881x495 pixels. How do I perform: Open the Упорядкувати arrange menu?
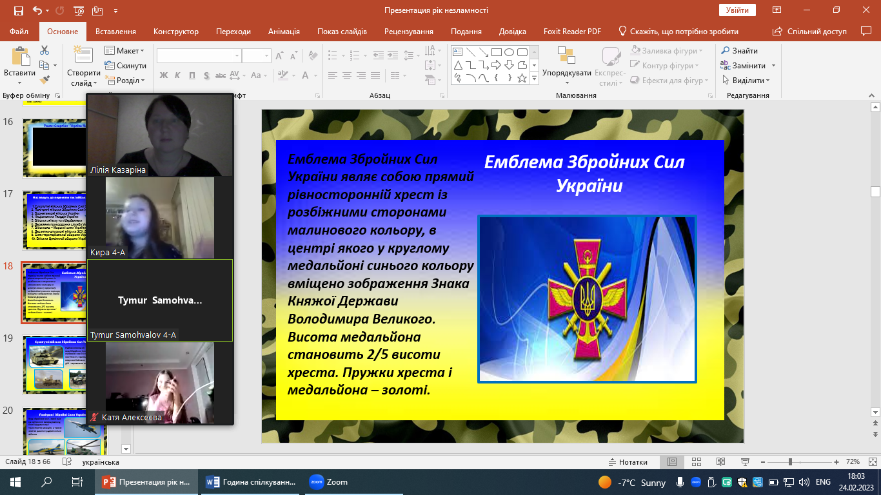pos(567,66)
